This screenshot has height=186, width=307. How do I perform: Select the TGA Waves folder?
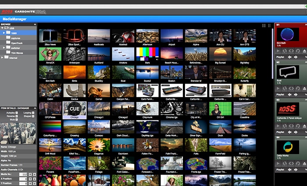coord(18,53)
